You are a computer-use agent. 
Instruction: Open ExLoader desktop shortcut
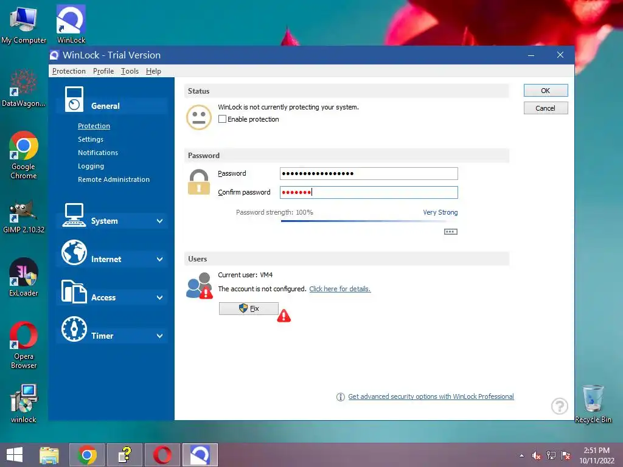click(24, 277)
